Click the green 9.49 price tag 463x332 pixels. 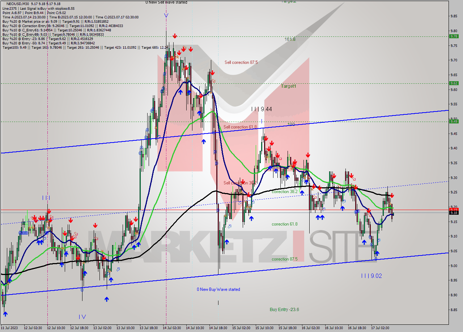click(x=454, y=121)
